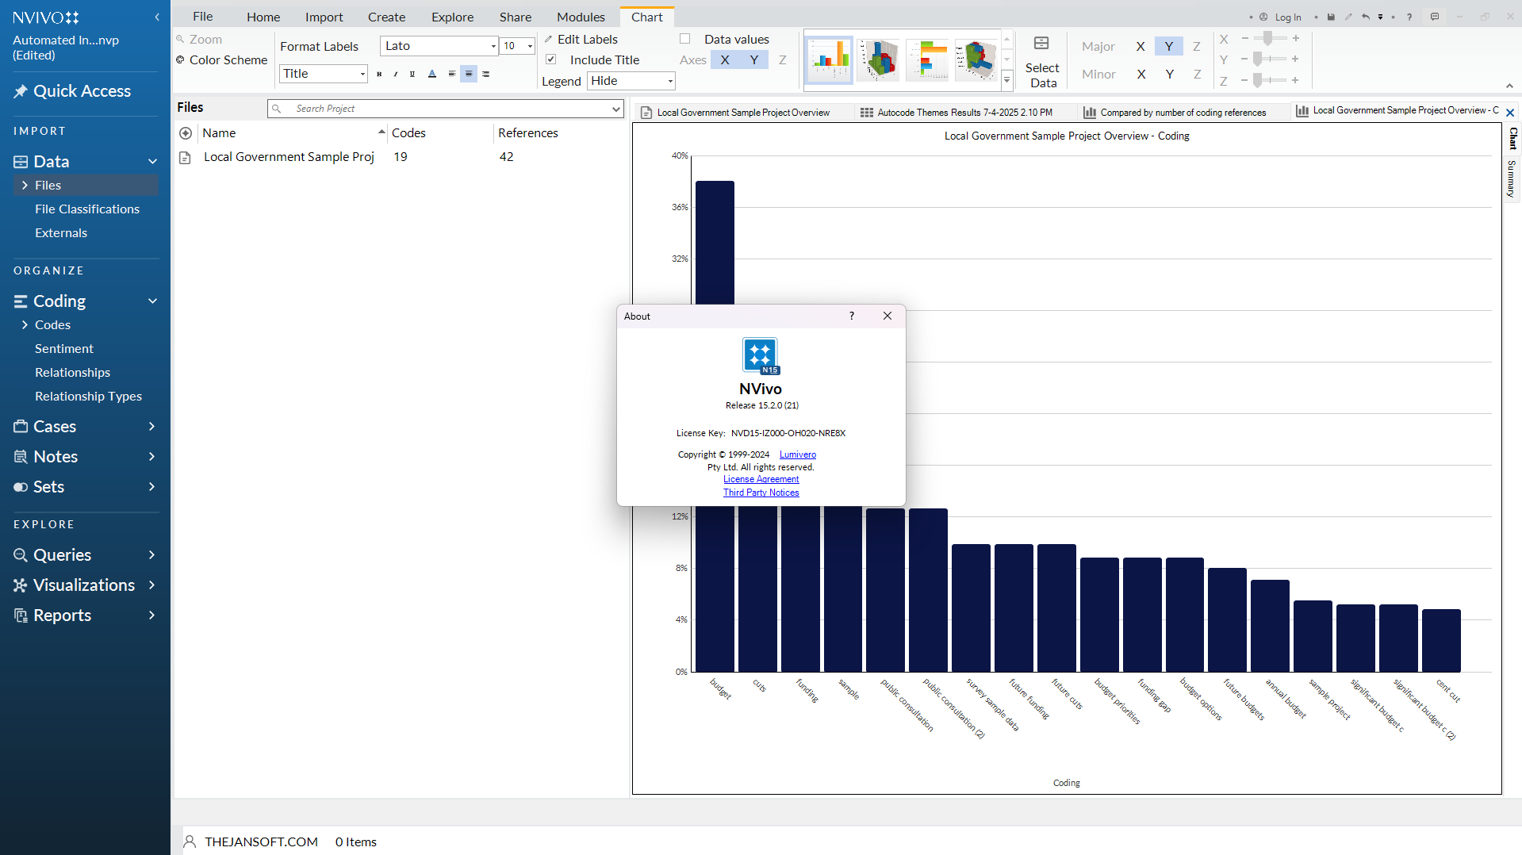Select the 3D column chart type thumbnail
Image resolution: width=1522 pixels, height=855 pixels.
878,59
